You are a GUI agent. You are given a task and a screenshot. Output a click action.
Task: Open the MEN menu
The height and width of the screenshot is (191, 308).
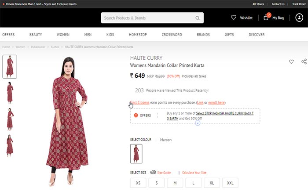click(88, 35)
